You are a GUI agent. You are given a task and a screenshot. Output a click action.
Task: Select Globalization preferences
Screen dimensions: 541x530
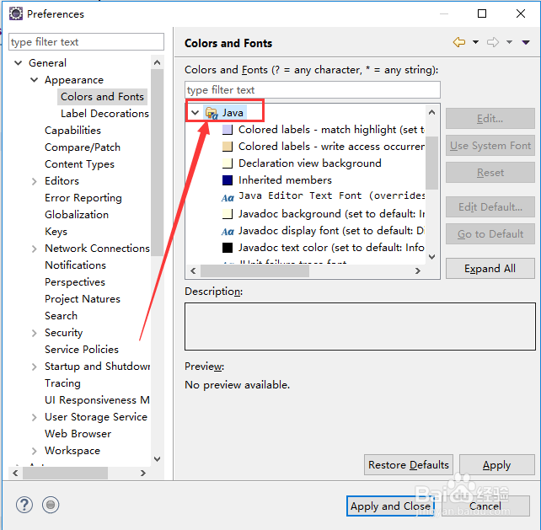point(77,215)
